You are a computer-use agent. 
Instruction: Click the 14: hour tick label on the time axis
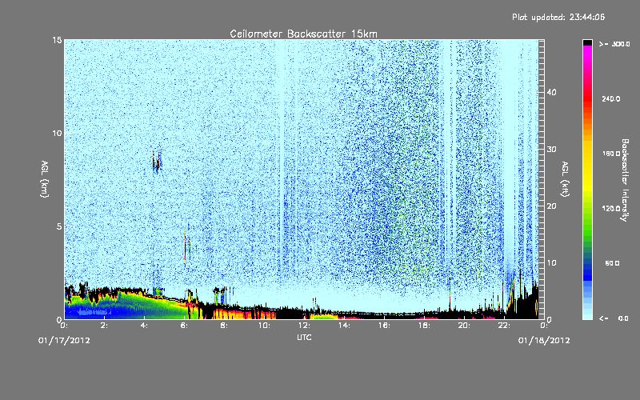pos(344,326)
